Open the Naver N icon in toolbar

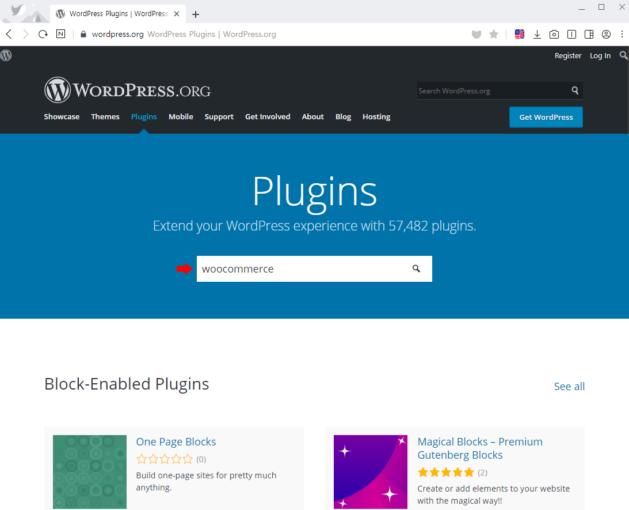(x=60, y=34)
